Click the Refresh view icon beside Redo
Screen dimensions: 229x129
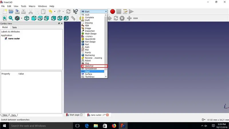68,11
